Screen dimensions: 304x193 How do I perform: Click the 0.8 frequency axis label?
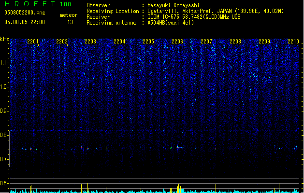click(x=4, y=135)
